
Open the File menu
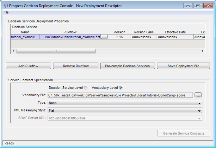click(6, 12)
